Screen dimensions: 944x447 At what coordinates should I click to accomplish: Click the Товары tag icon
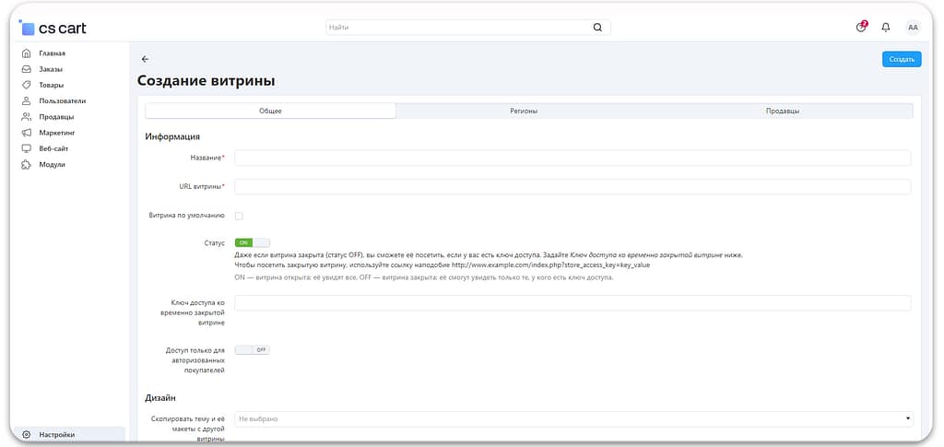coord(27,85)
